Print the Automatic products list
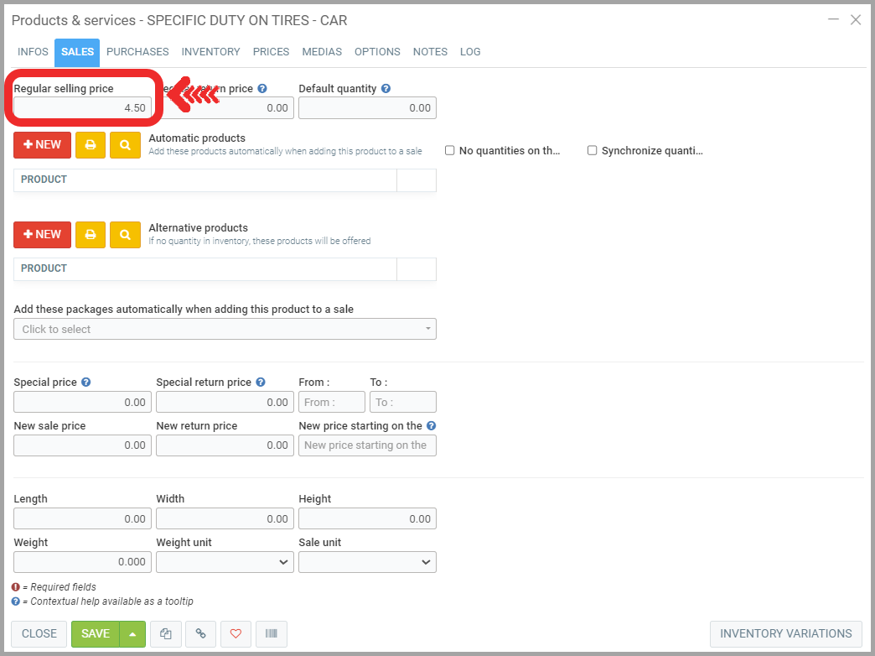Viewport: 875px width, 656px height. point(91,145)
